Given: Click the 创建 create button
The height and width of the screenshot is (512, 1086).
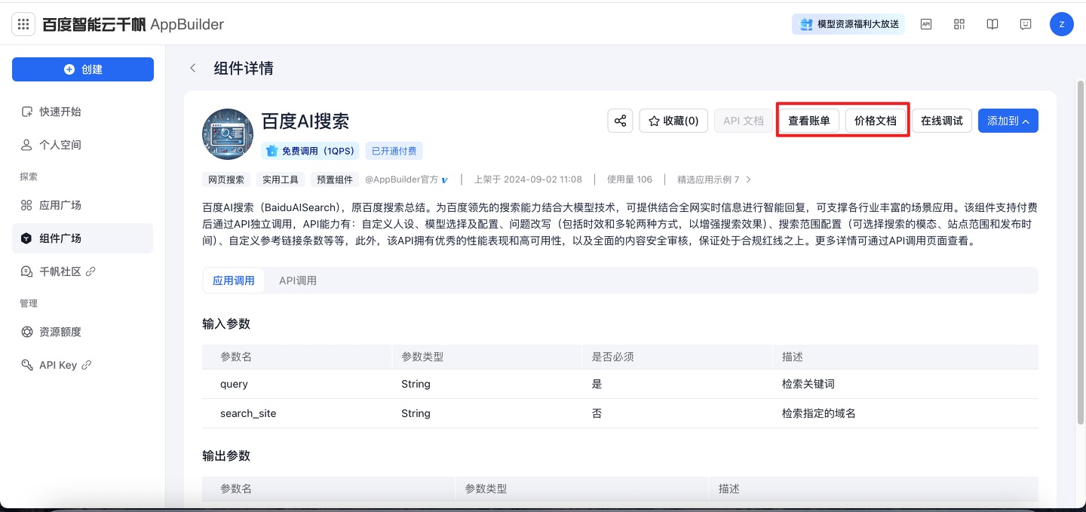Looking at the screenshot, I should coord(83,69).
